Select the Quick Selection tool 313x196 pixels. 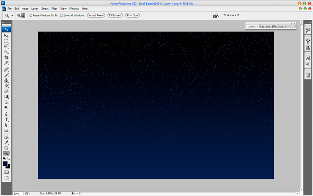6,52
